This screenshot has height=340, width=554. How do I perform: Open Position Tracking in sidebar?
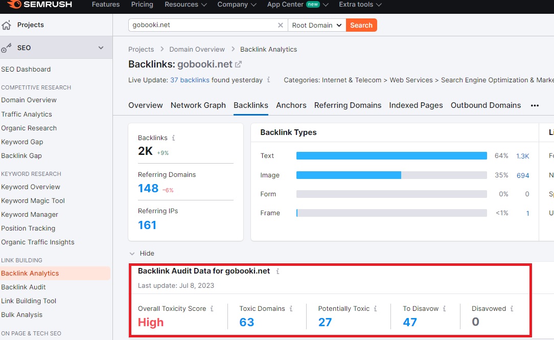28,229
